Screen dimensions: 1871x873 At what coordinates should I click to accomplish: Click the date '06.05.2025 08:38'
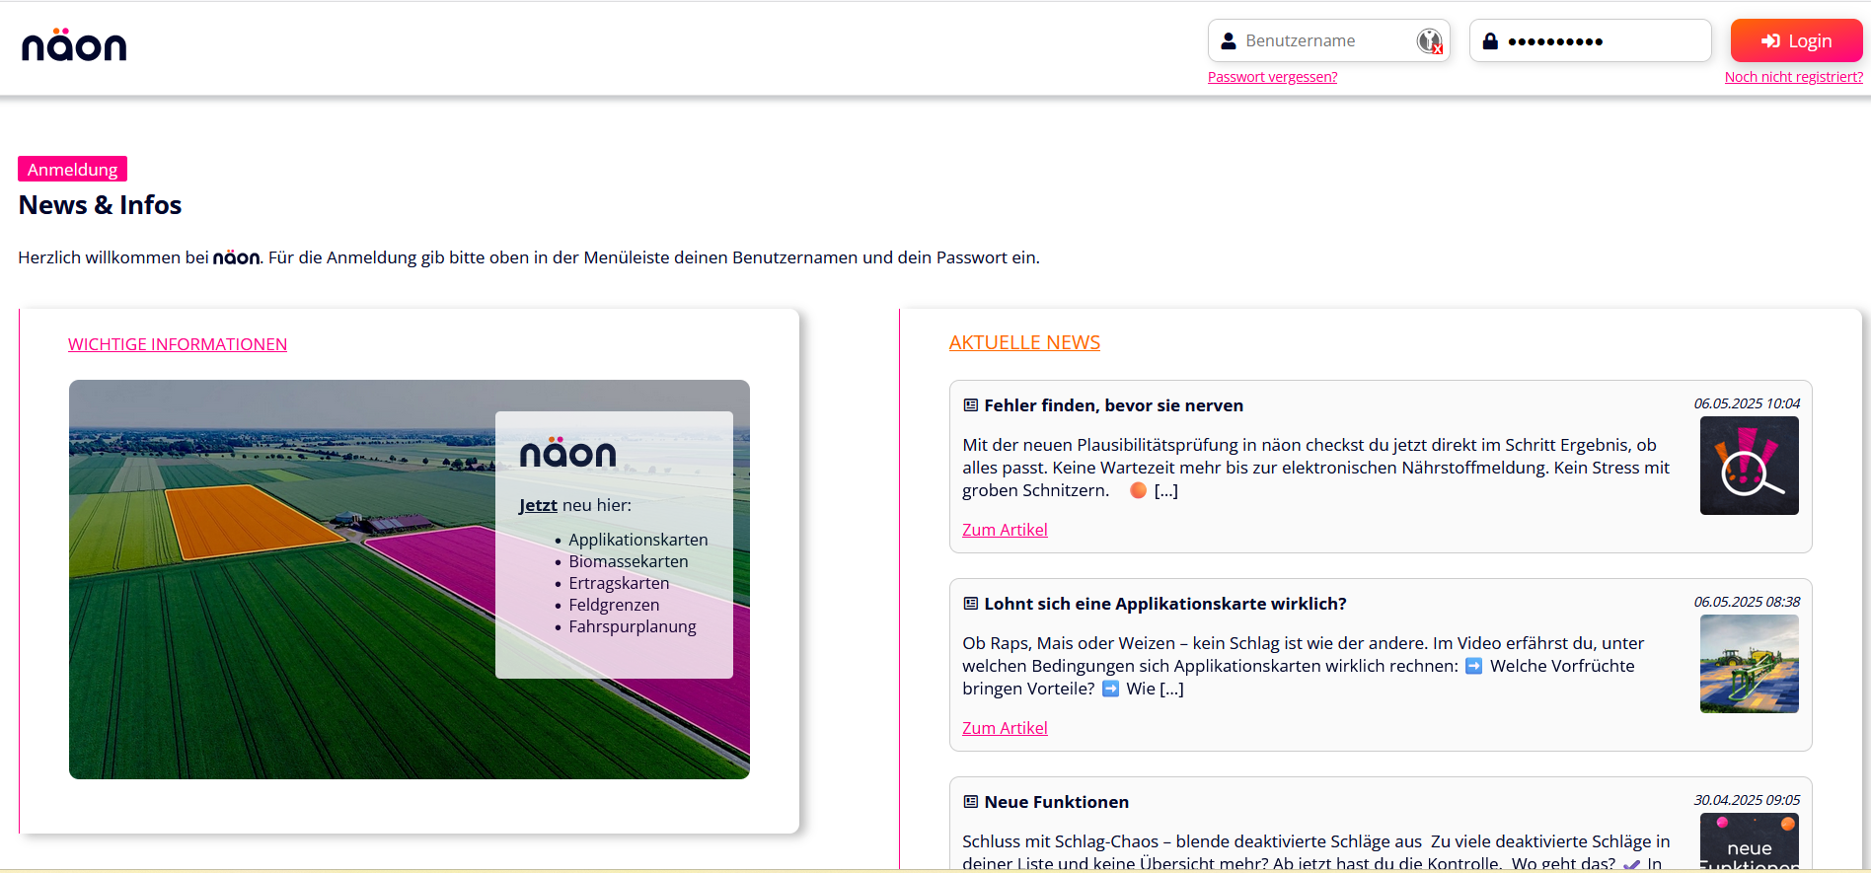pos(1747,602)
